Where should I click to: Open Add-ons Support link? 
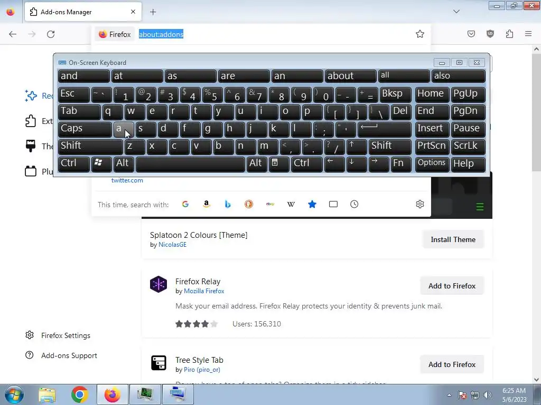click(x=61, y=355)
